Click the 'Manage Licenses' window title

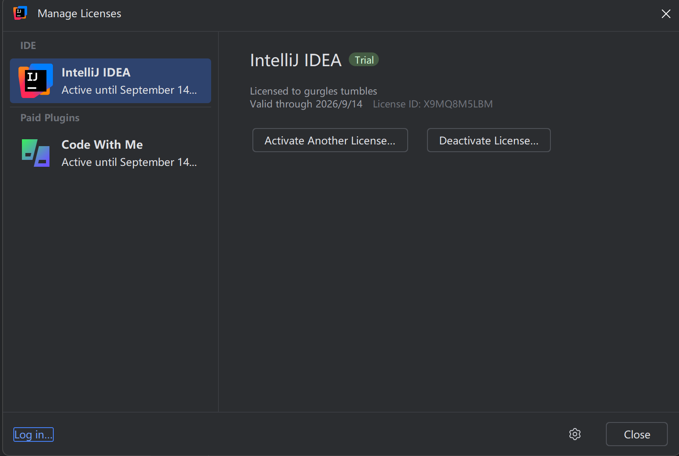click(x=80, y=13)
